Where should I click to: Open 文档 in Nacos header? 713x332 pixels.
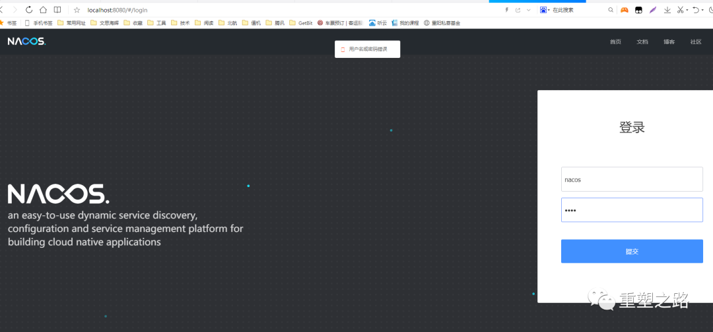[642, 41]
